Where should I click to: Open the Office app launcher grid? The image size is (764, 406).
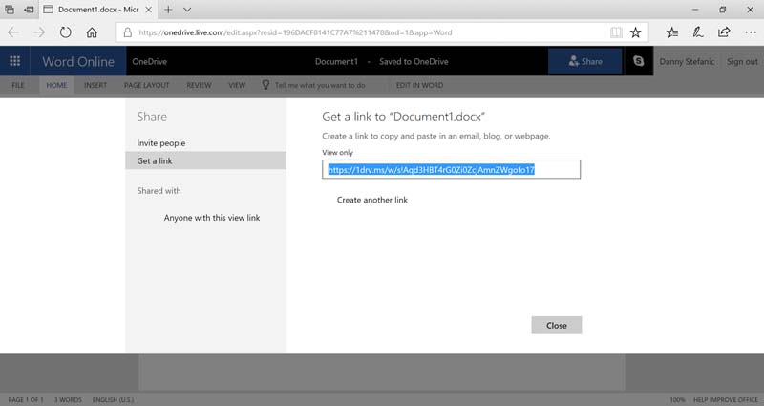coord(14,61)
